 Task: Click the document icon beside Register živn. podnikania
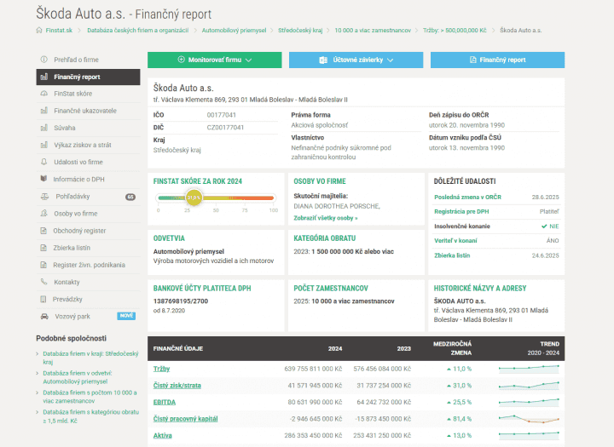(43, 265)
